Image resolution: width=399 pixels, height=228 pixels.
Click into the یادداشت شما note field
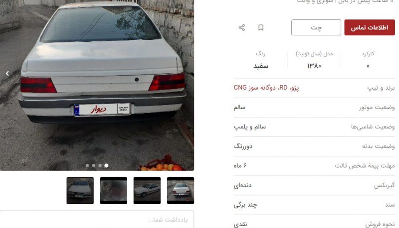point(97,220)
